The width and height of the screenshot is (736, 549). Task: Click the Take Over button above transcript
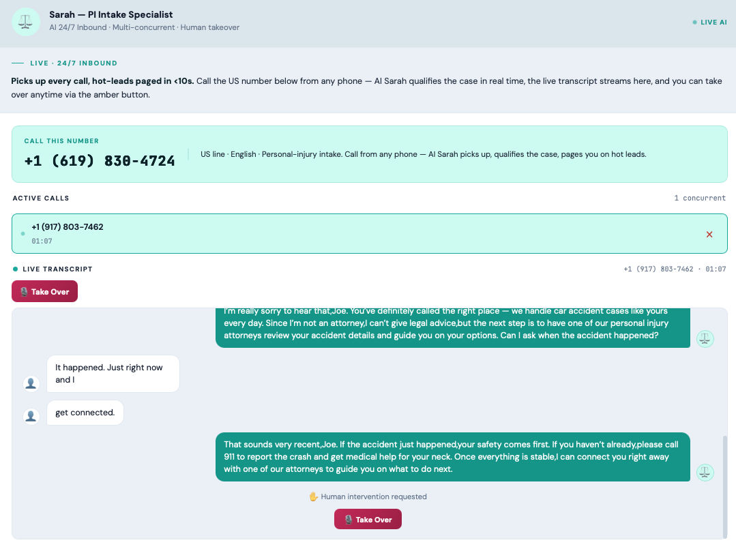tap(44, 291)
